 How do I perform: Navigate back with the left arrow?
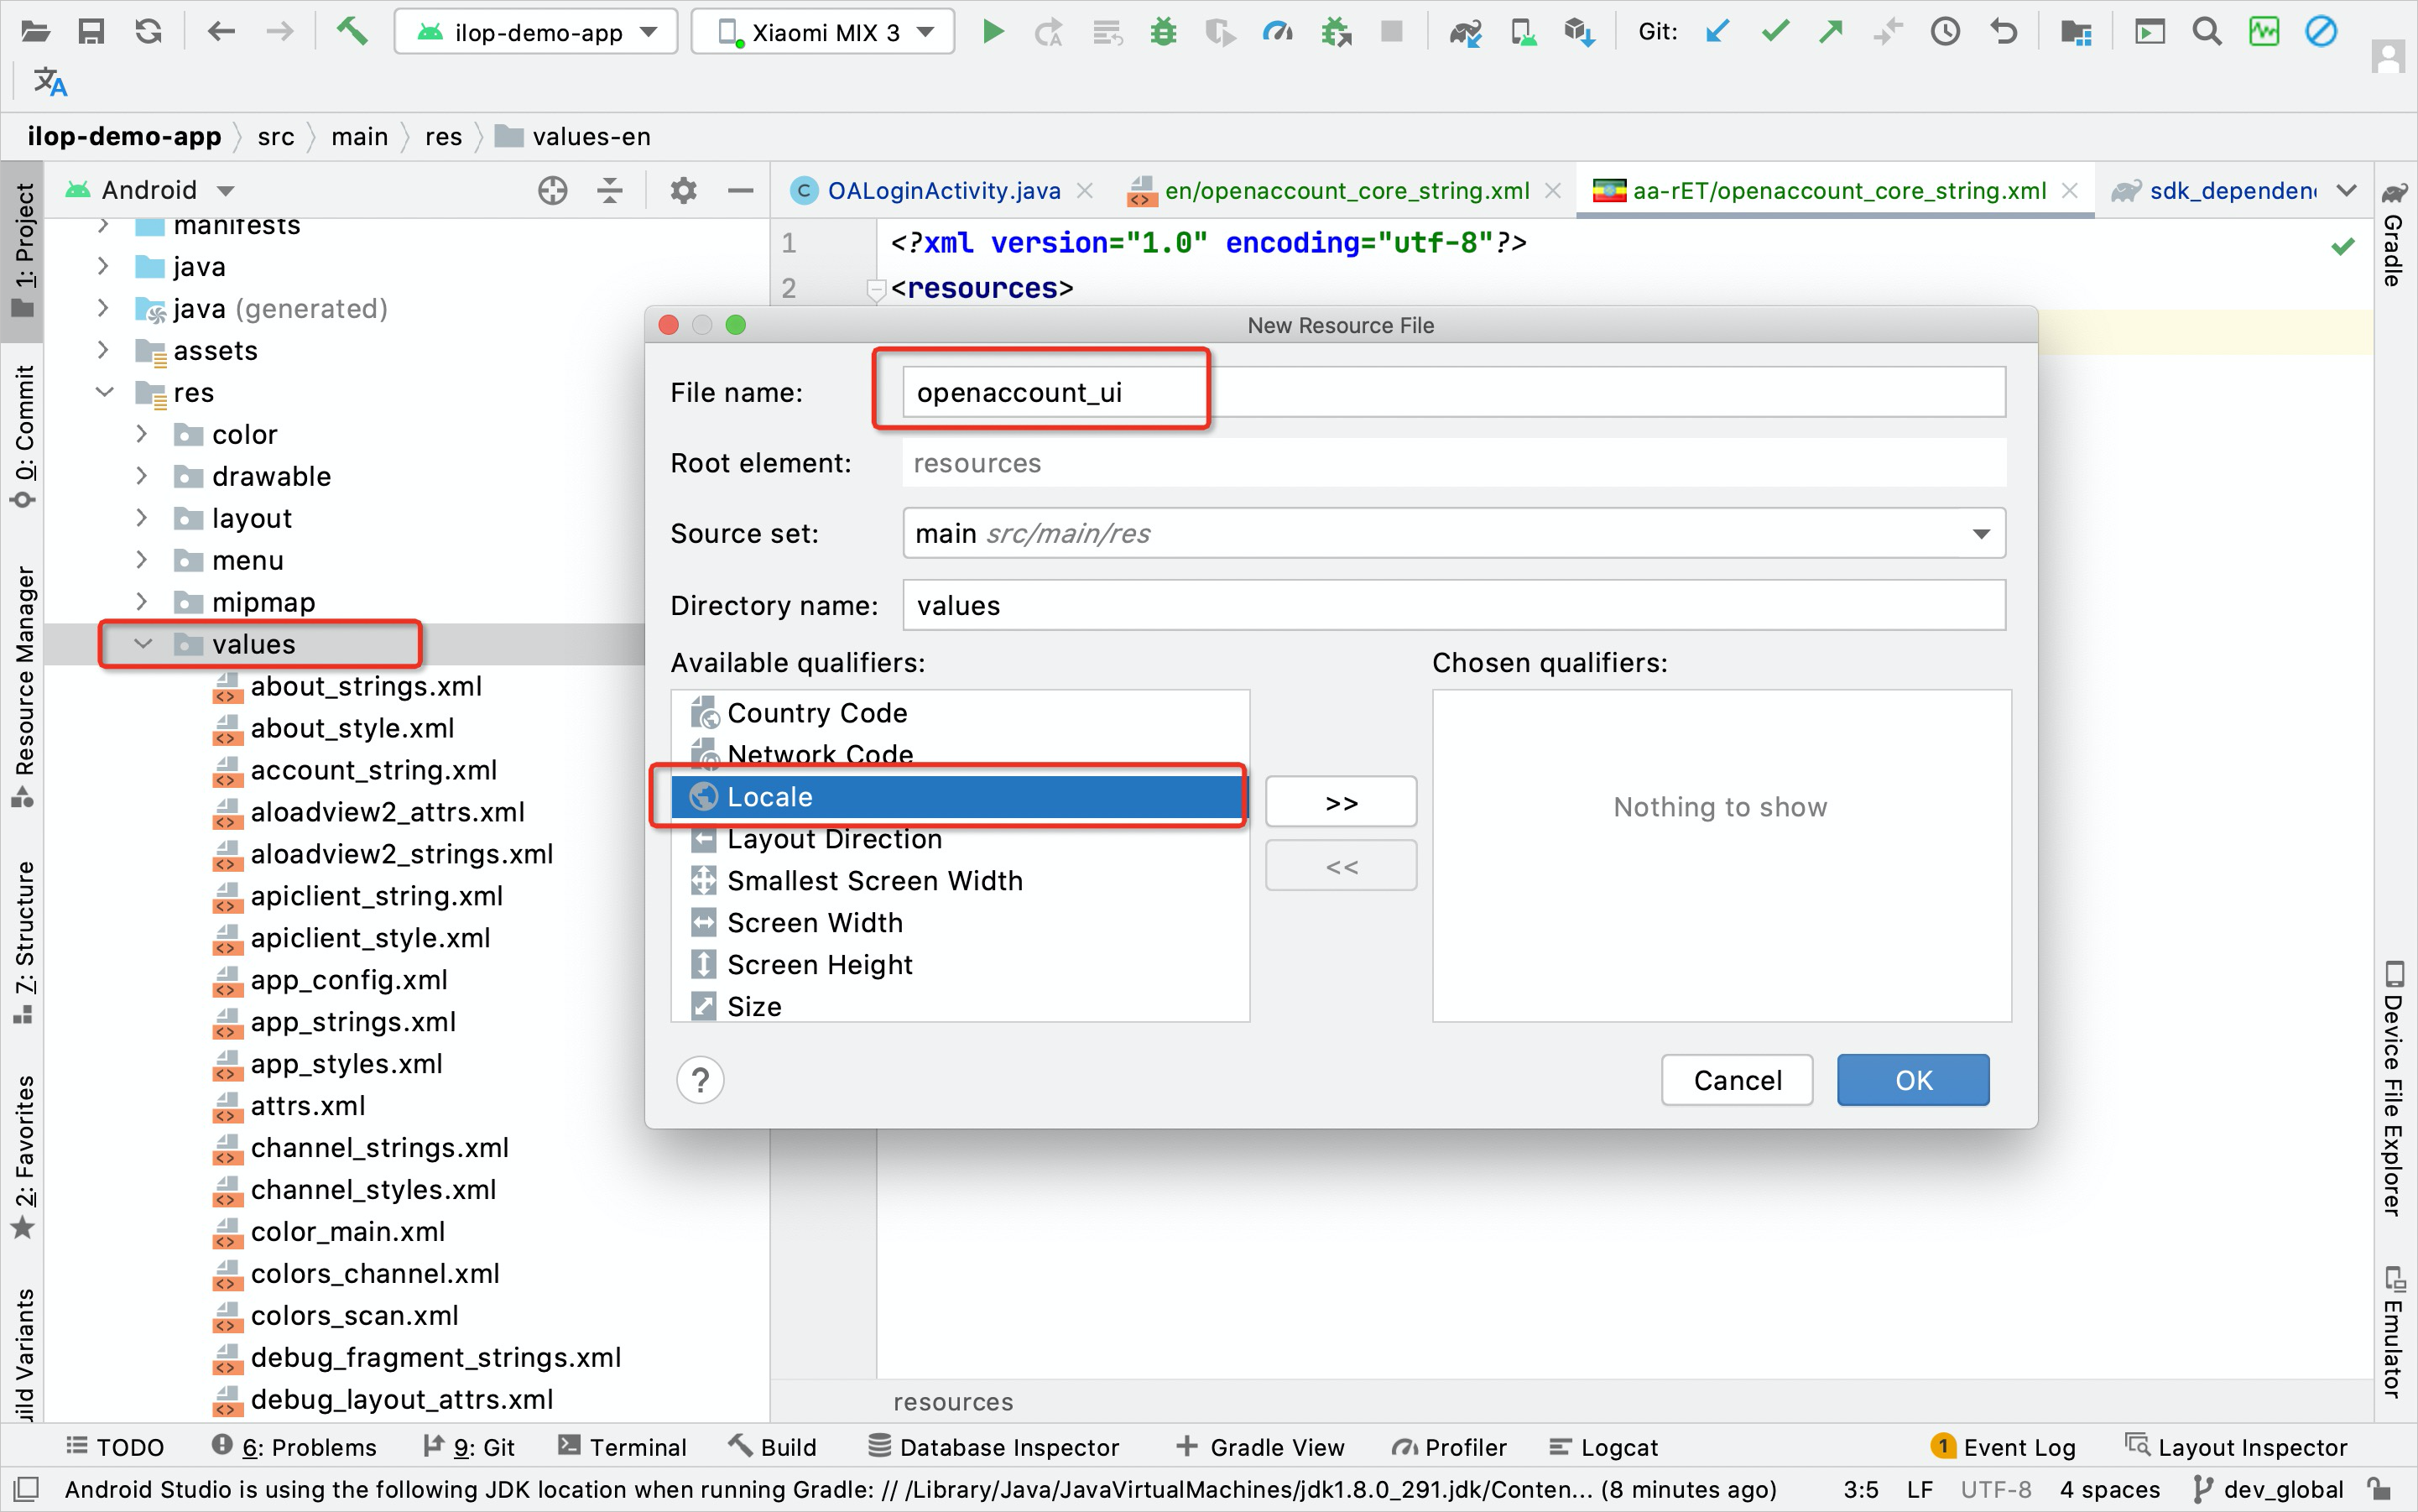pos(221,32)
